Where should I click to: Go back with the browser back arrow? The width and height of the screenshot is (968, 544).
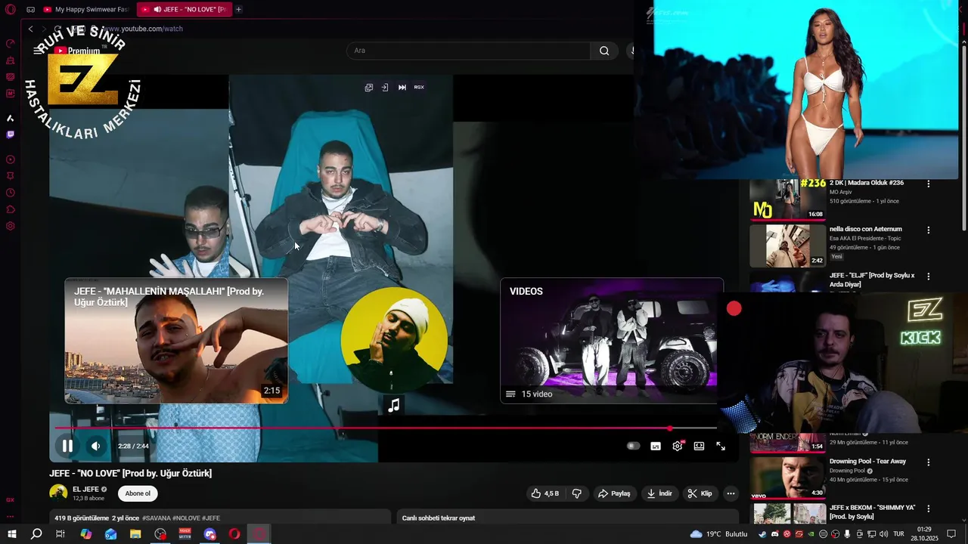click(30, 29)
